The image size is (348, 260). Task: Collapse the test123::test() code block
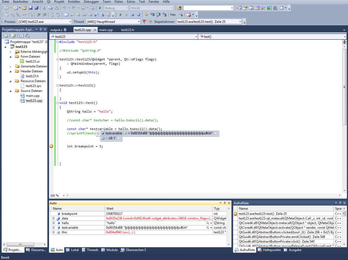[58, 103]
